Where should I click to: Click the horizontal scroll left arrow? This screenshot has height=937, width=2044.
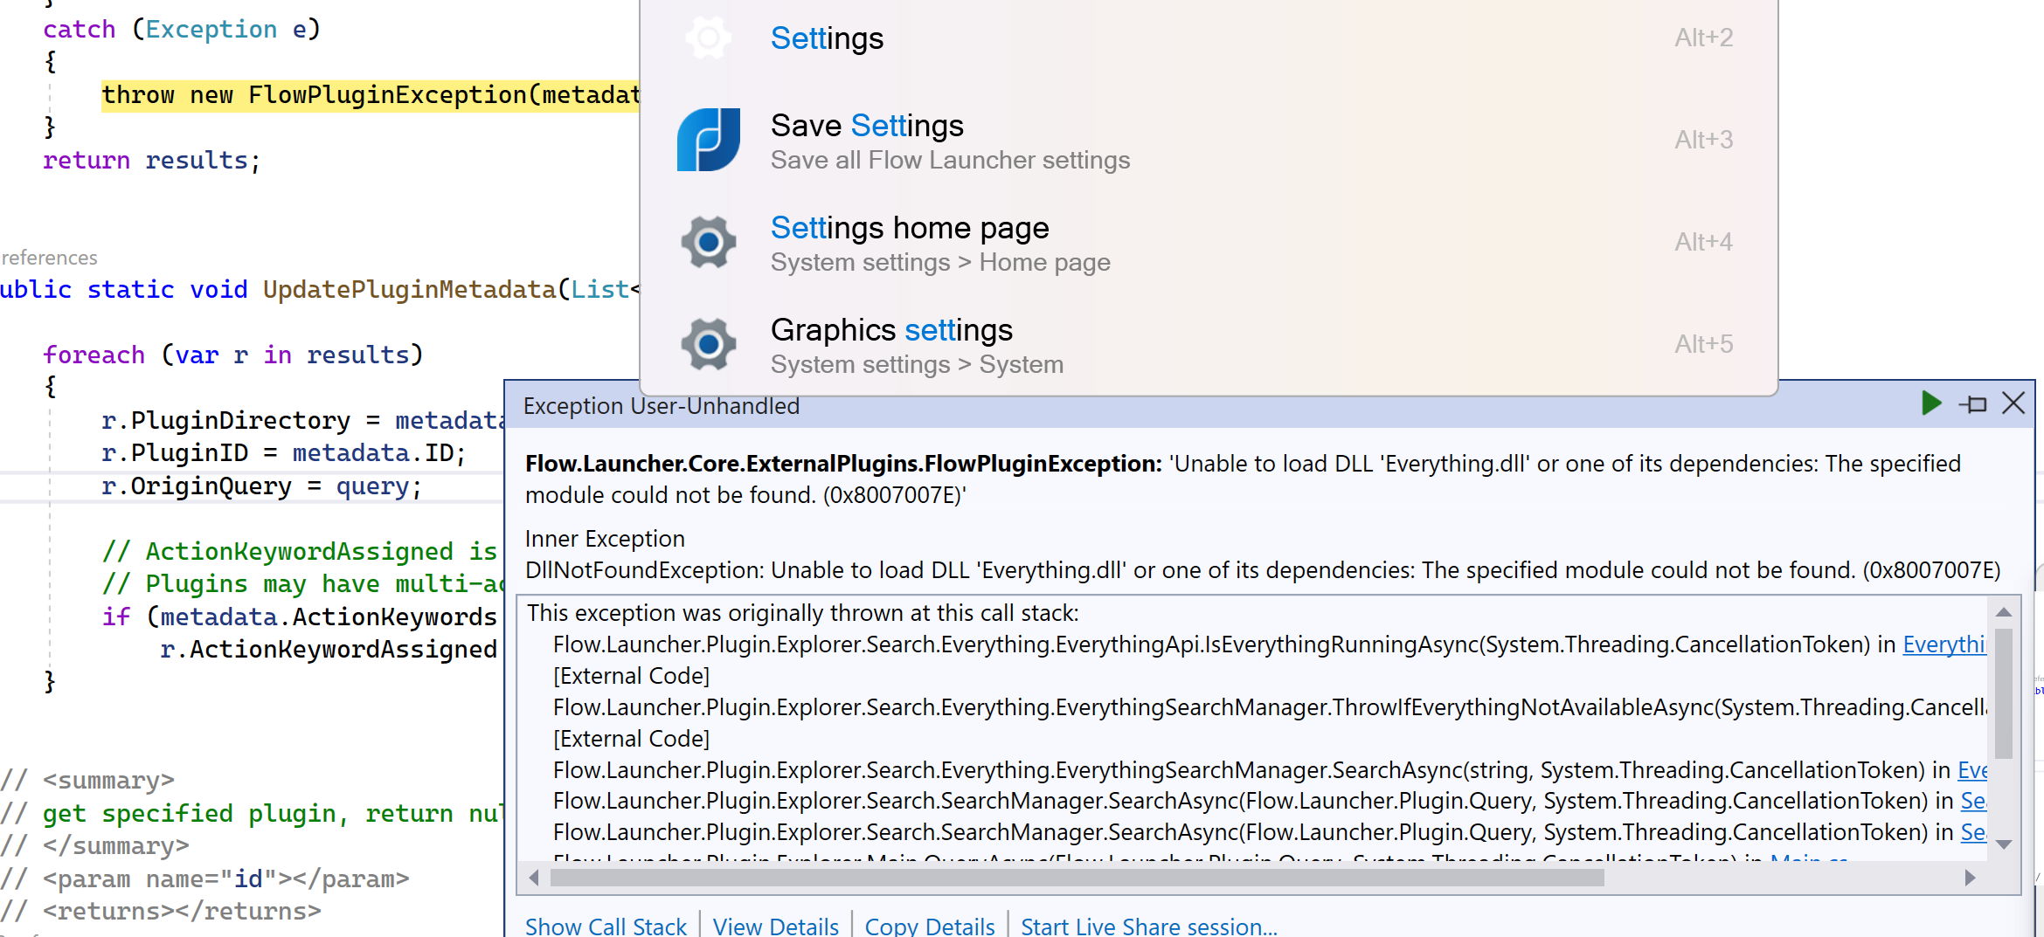[534, 878]
